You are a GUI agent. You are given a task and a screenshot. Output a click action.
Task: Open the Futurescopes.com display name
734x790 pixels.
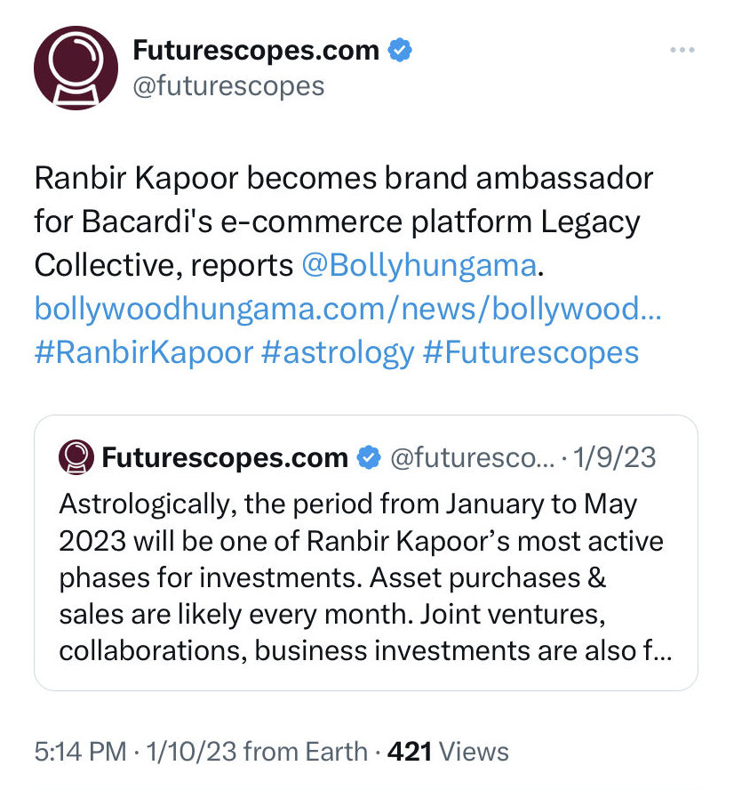[256, 50]
